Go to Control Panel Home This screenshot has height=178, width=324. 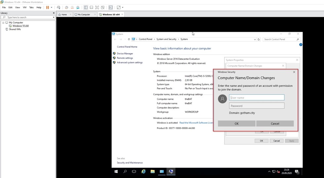tap(127, 47)
